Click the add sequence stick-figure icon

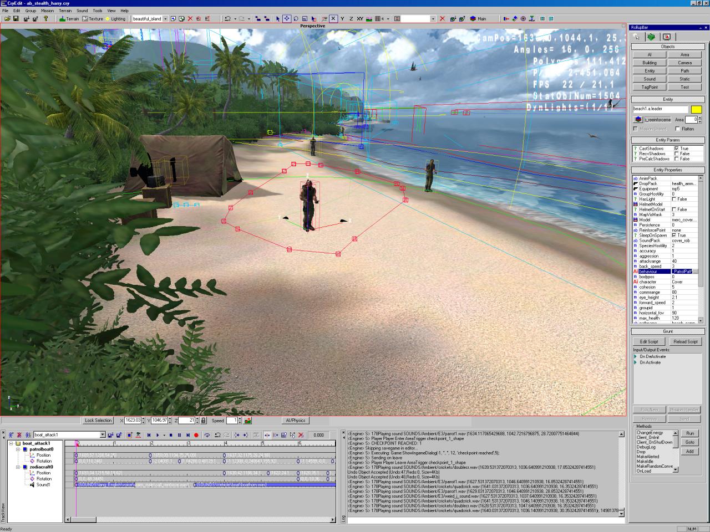click(11, 435)
